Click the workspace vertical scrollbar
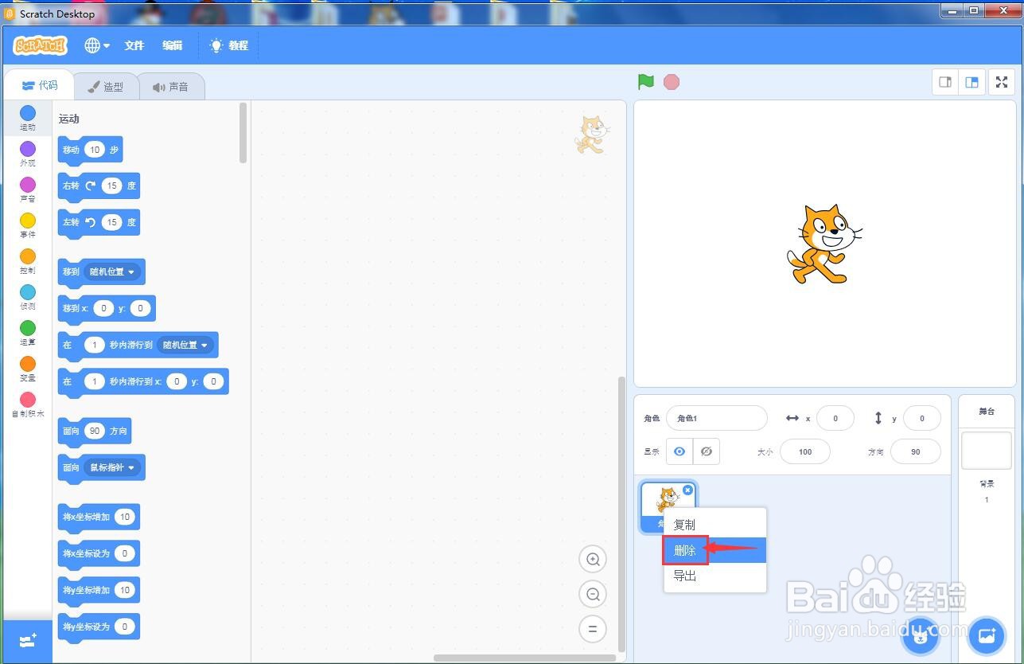The width and height of the screenshot is (1024, 664). [622, 514]
